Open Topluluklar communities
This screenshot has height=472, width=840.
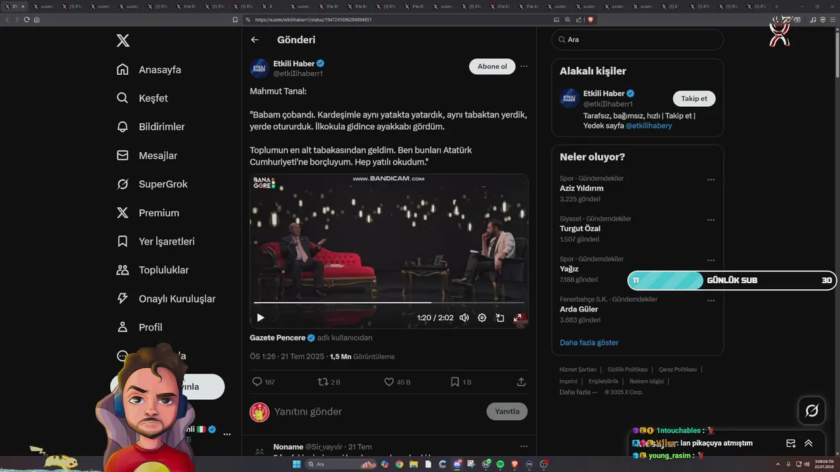pyautogui.click(x=152, y=270)
